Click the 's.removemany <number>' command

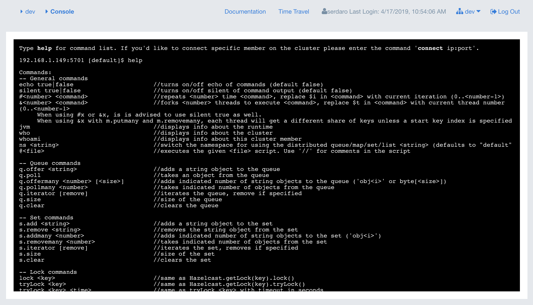click(x=57, y=242)
